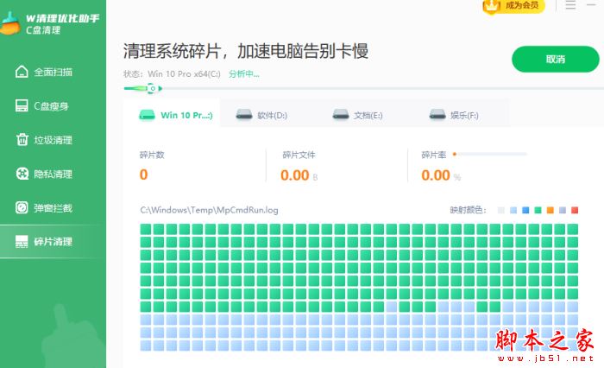Screen dimensions: 604x368
Task: Click the house icon beside 全面扫描
Action: click(22, 72)
